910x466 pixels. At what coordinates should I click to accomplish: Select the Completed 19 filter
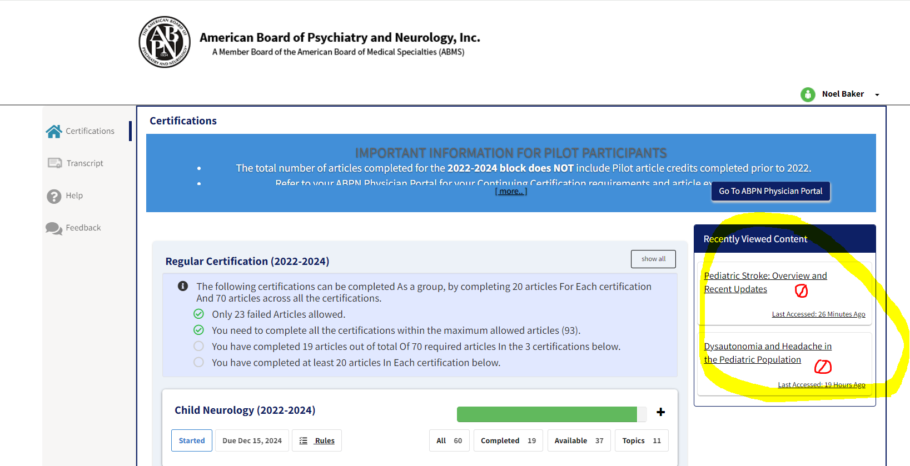[508, 440]
